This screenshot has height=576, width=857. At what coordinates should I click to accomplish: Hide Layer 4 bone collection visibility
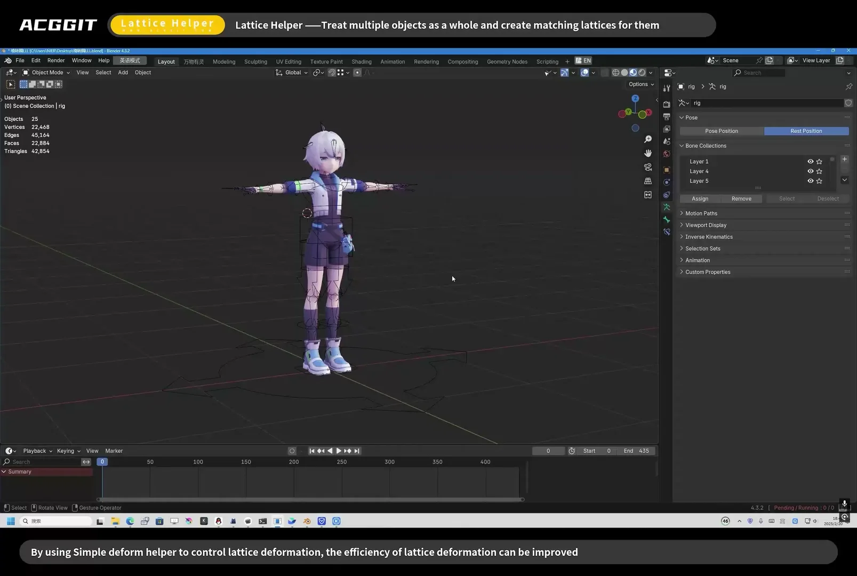click(810, 171)
